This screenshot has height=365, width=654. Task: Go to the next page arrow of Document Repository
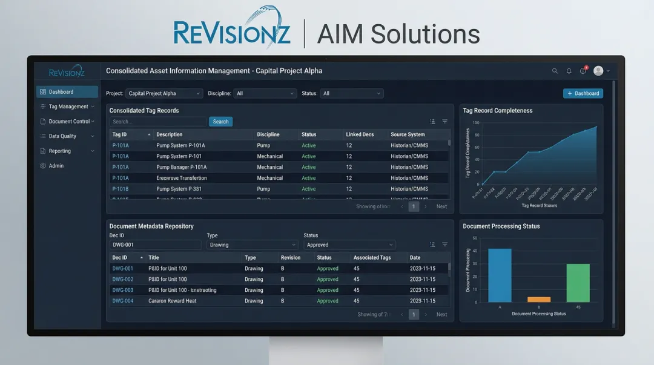(426, 315)
